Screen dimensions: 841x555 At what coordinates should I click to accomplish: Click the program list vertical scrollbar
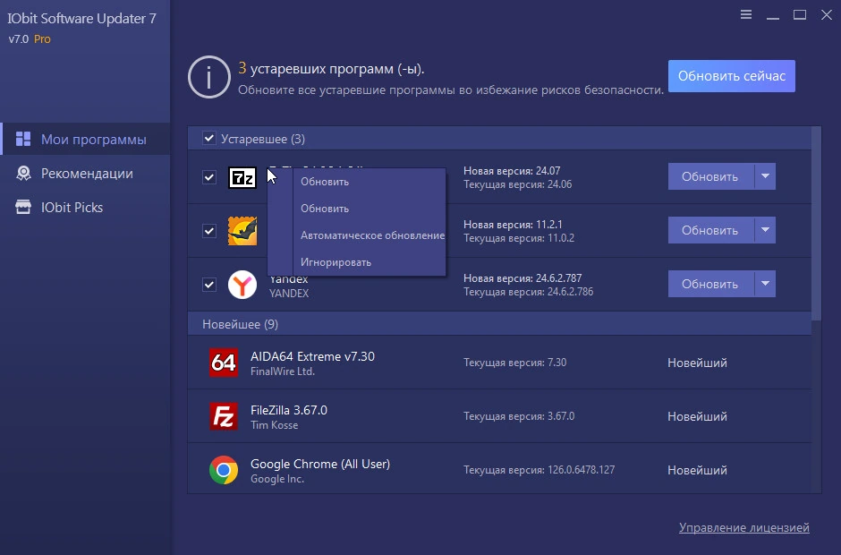[816, 223]
